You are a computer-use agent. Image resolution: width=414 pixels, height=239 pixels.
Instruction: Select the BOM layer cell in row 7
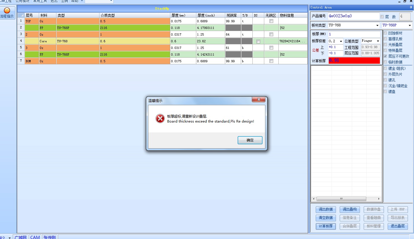tap(32, 61)
